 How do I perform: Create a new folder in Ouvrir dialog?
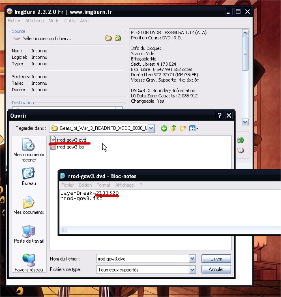coord(183,128)
